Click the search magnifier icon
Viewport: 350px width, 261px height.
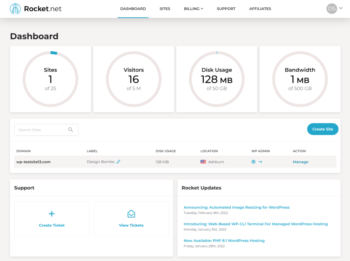[x=71, y=129]
